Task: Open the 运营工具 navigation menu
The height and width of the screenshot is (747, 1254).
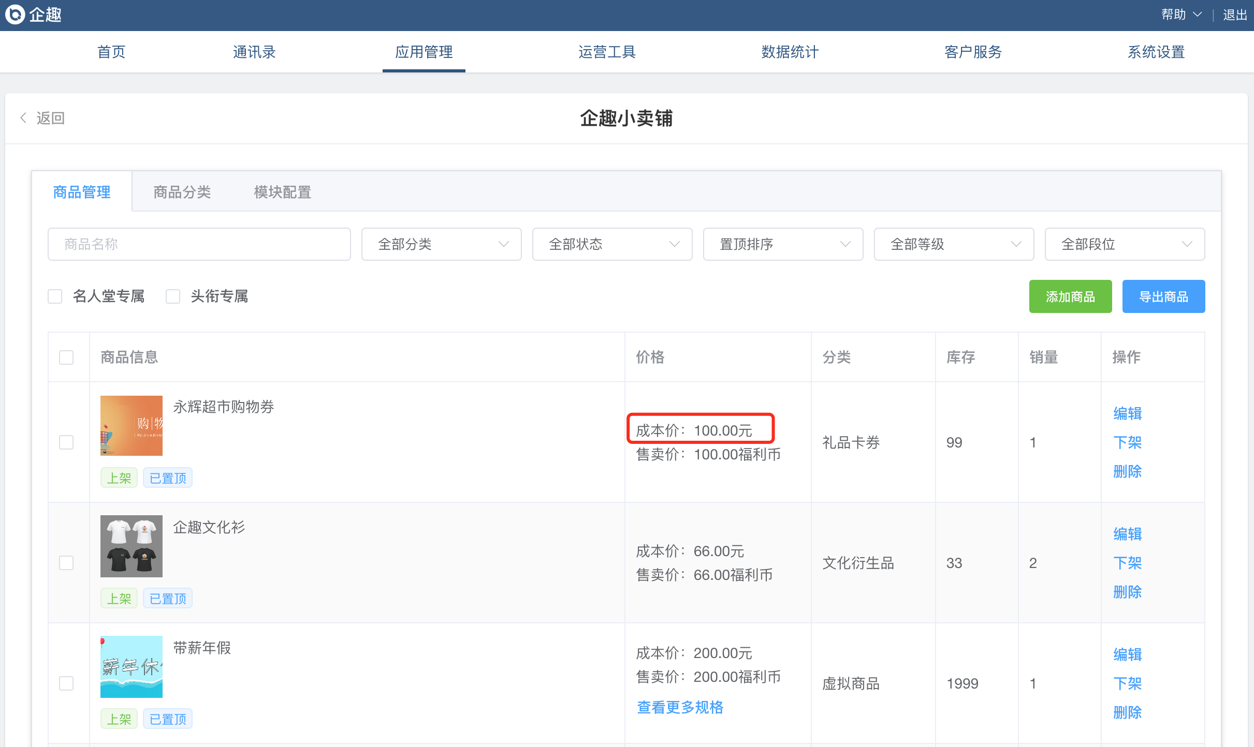Action: [607, 52]
